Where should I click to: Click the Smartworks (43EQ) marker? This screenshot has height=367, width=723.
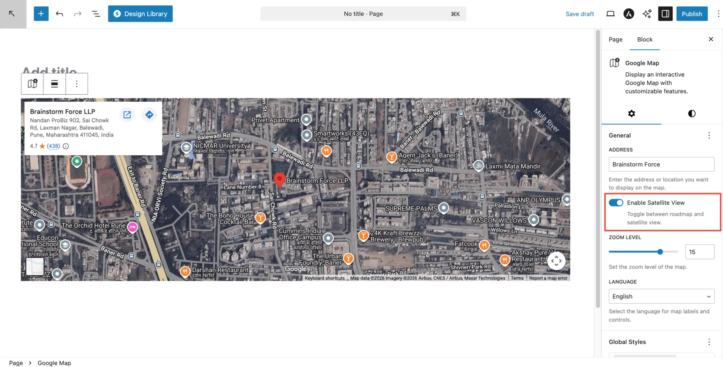click(307, 135)
